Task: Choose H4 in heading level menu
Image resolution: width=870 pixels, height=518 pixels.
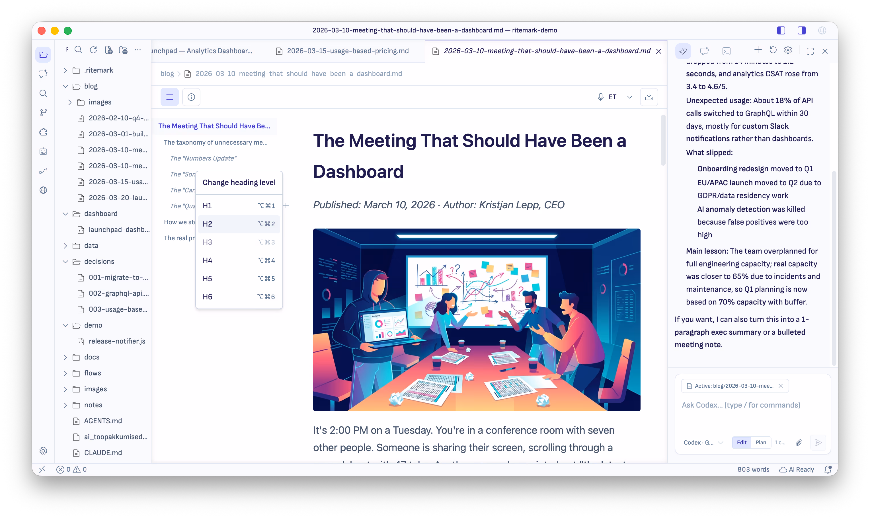Action: (x=239, y=260)
